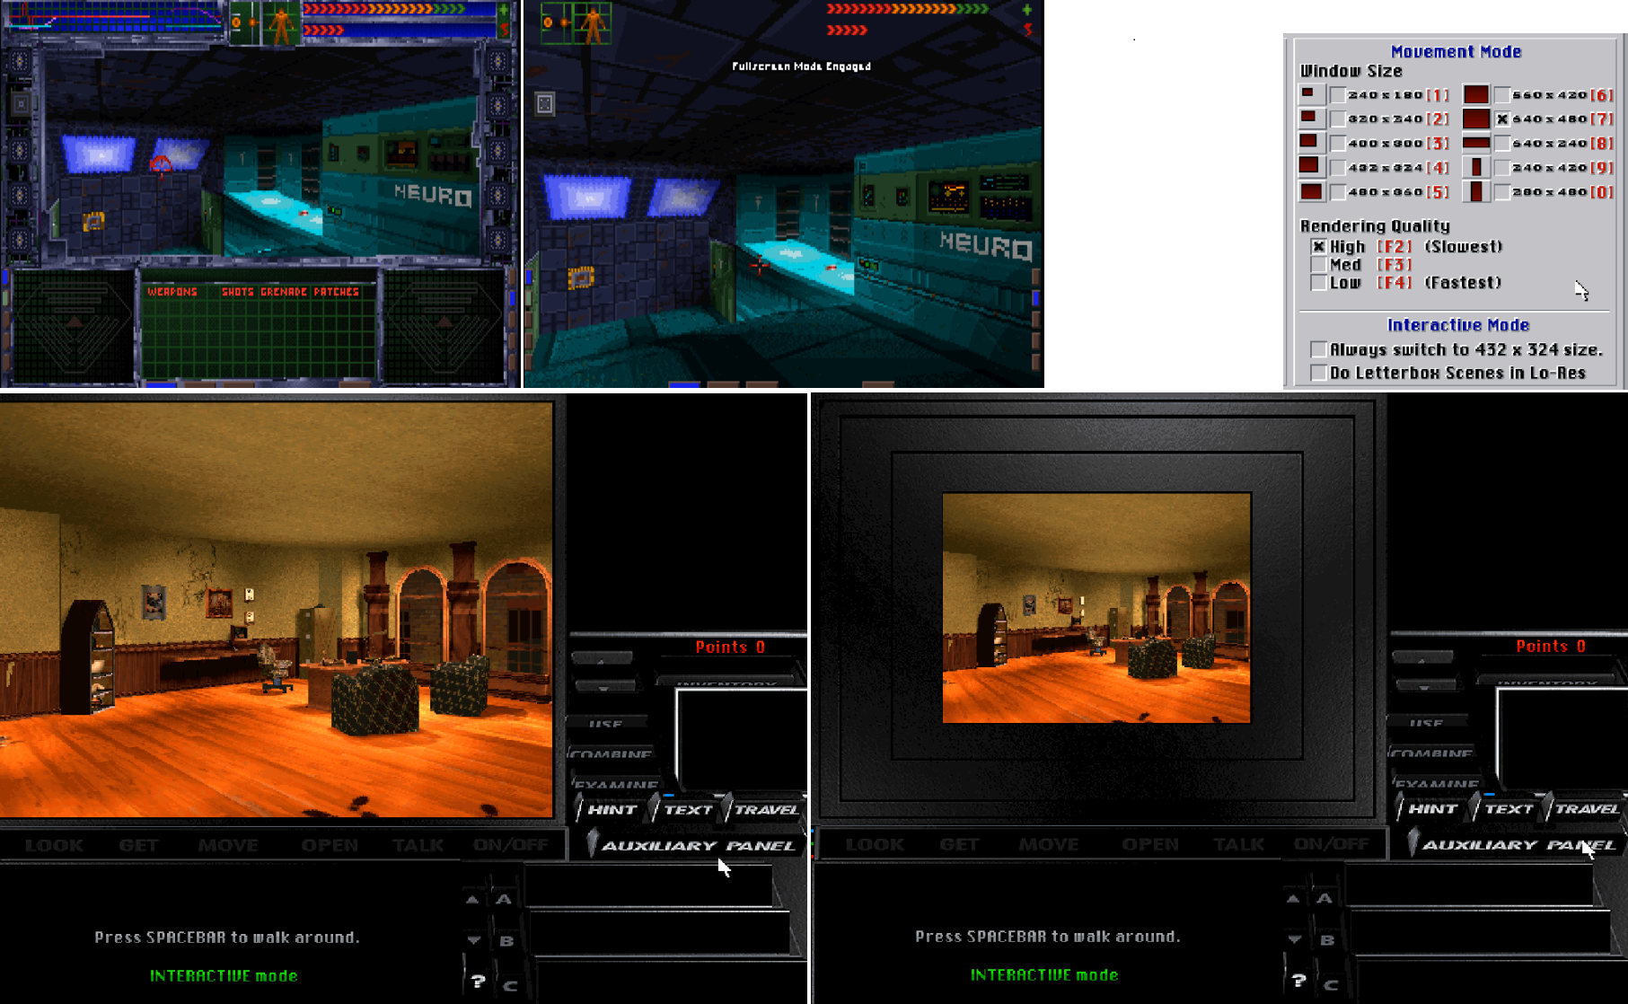Click the 640 x 480 size preview icon
Screen dimensions: 1628x1004
pos(1476,119)
